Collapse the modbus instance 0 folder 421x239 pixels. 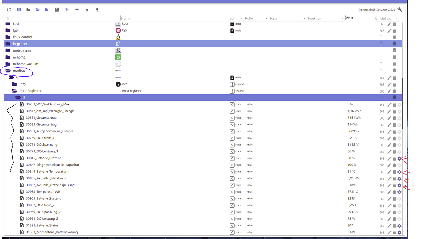click(11, 77)
